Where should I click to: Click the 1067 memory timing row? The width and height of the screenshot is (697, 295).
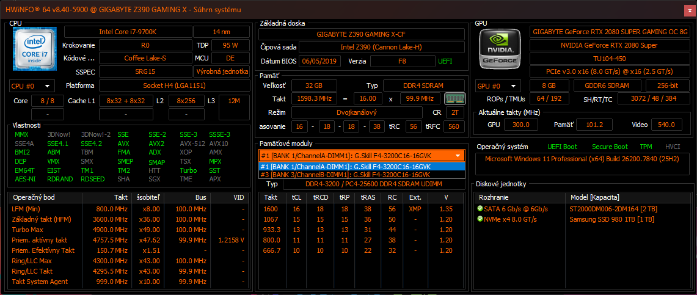pos(362,219)
